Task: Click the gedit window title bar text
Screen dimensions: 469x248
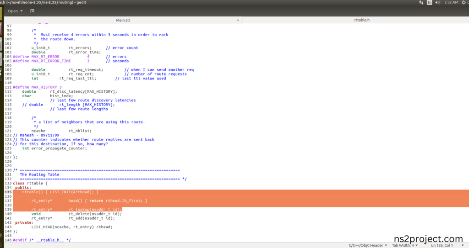Action: [43, 2]
